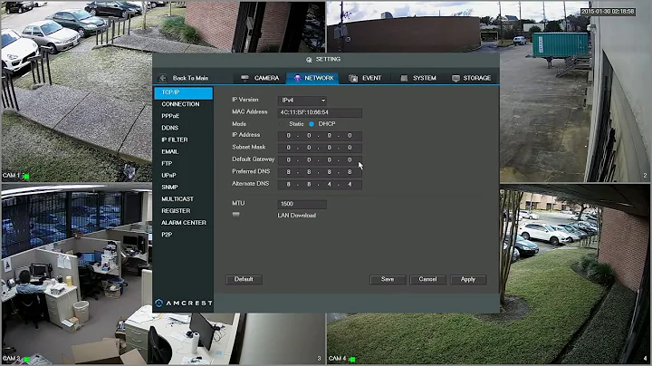Switch to the CAMERA tab

(x=260, y=78)
